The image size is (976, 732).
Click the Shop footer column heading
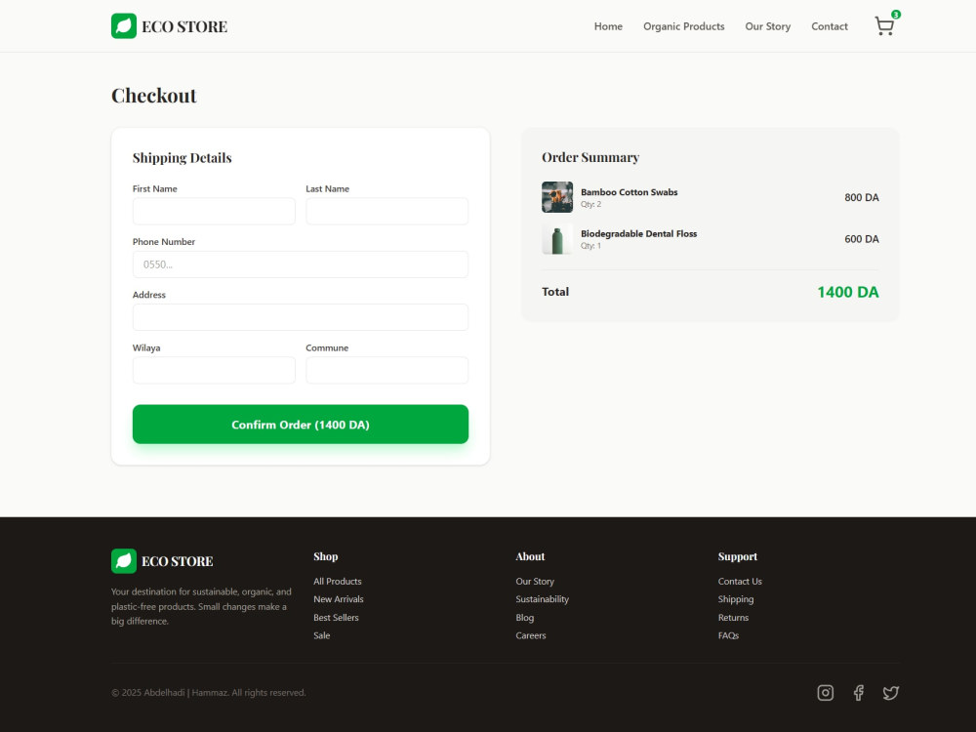(326, 556)
